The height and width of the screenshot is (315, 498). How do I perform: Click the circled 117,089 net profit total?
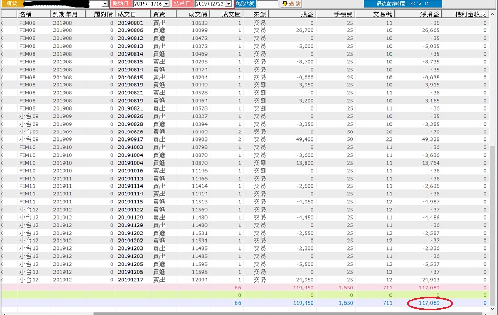(x=429, y=303)
